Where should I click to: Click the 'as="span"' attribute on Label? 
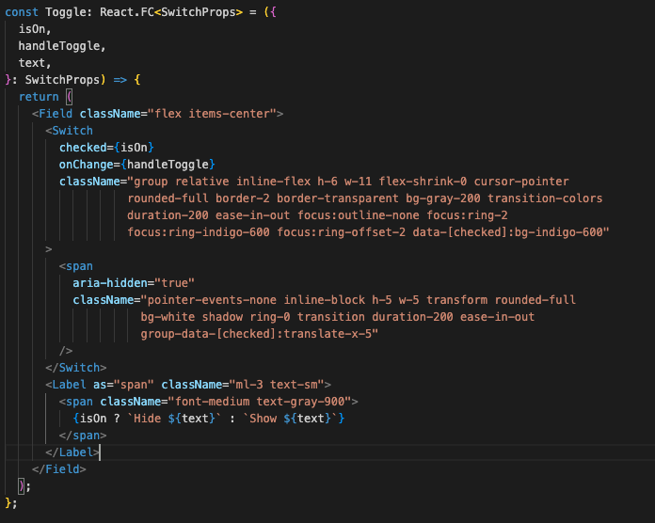(123, 385)
